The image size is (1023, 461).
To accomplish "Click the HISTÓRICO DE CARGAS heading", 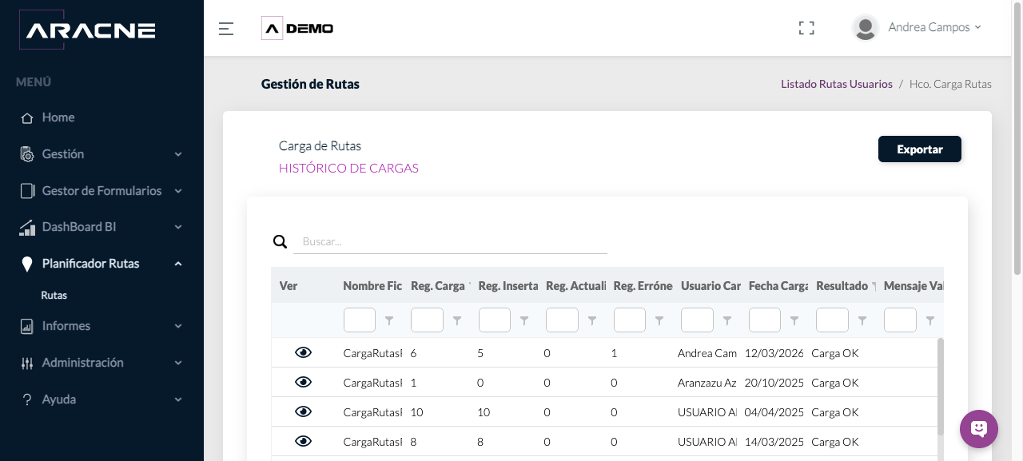I will click(x=348, y=169).
